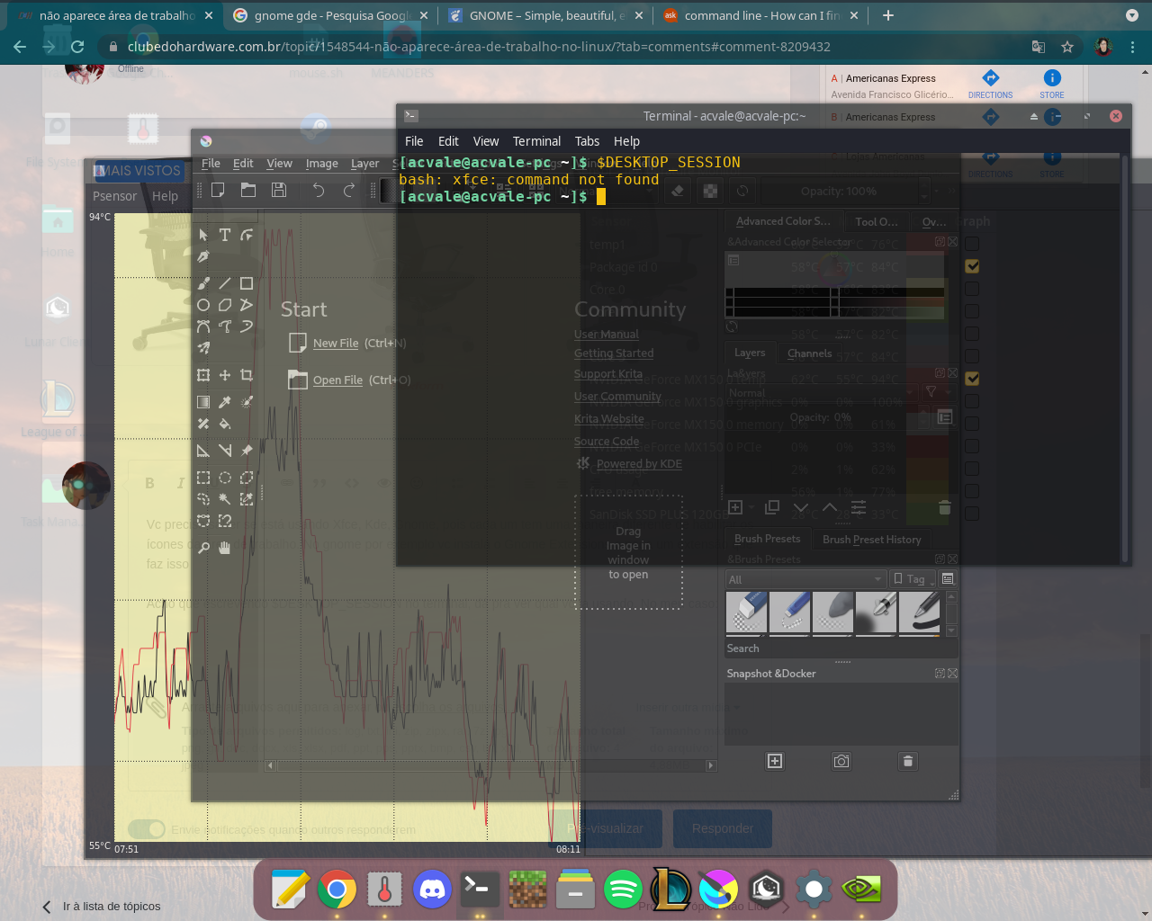The width and height of the screenshot is (1152, 921).
Task: Select Krita's Line tool
Action: point(225,283)
